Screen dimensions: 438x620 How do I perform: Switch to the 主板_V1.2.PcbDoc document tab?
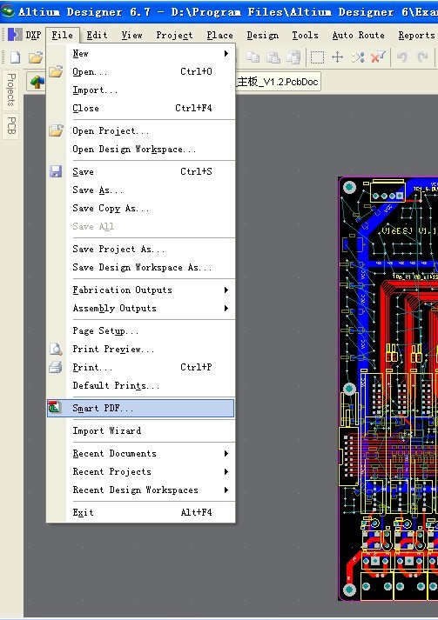(x=278, y=82)
